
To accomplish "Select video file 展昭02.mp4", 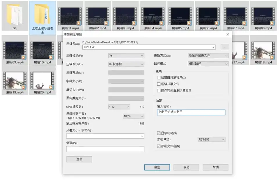I will tap(98, 16).
